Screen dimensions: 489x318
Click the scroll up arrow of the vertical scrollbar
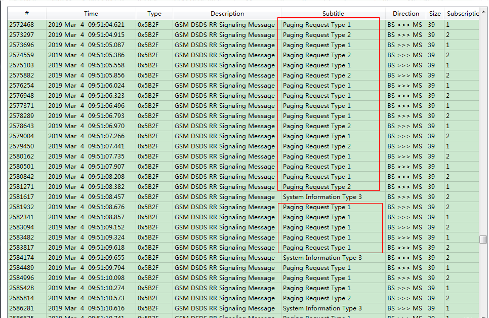tap(483, 12)
